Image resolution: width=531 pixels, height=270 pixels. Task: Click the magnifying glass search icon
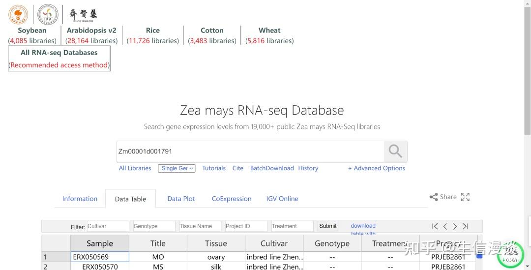[x=395, y=151]
